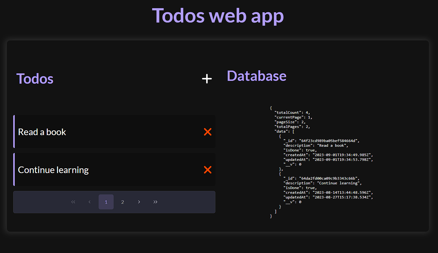Click the 'Database' section heading
The width and height of the screenshot is (438, 253).
point(257,76)
